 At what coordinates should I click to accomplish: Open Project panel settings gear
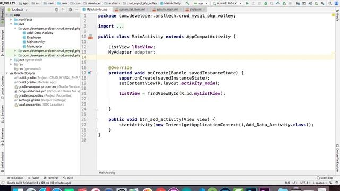click(71, 10)
